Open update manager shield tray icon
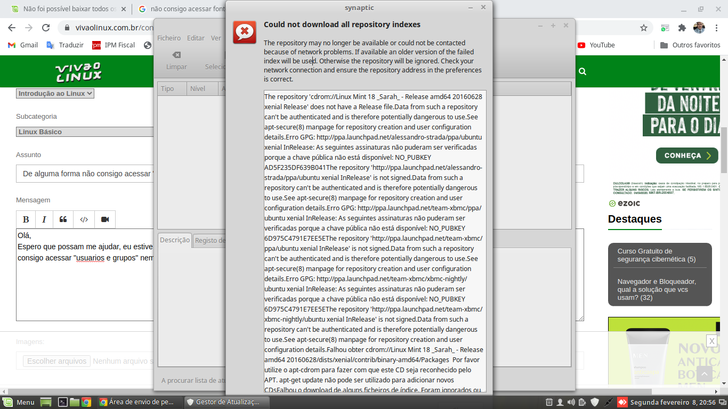 coord(595,402)
